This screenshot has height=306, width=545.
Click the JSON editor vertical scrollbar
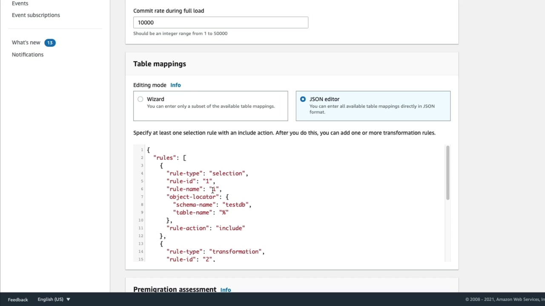tap(447, 173)
